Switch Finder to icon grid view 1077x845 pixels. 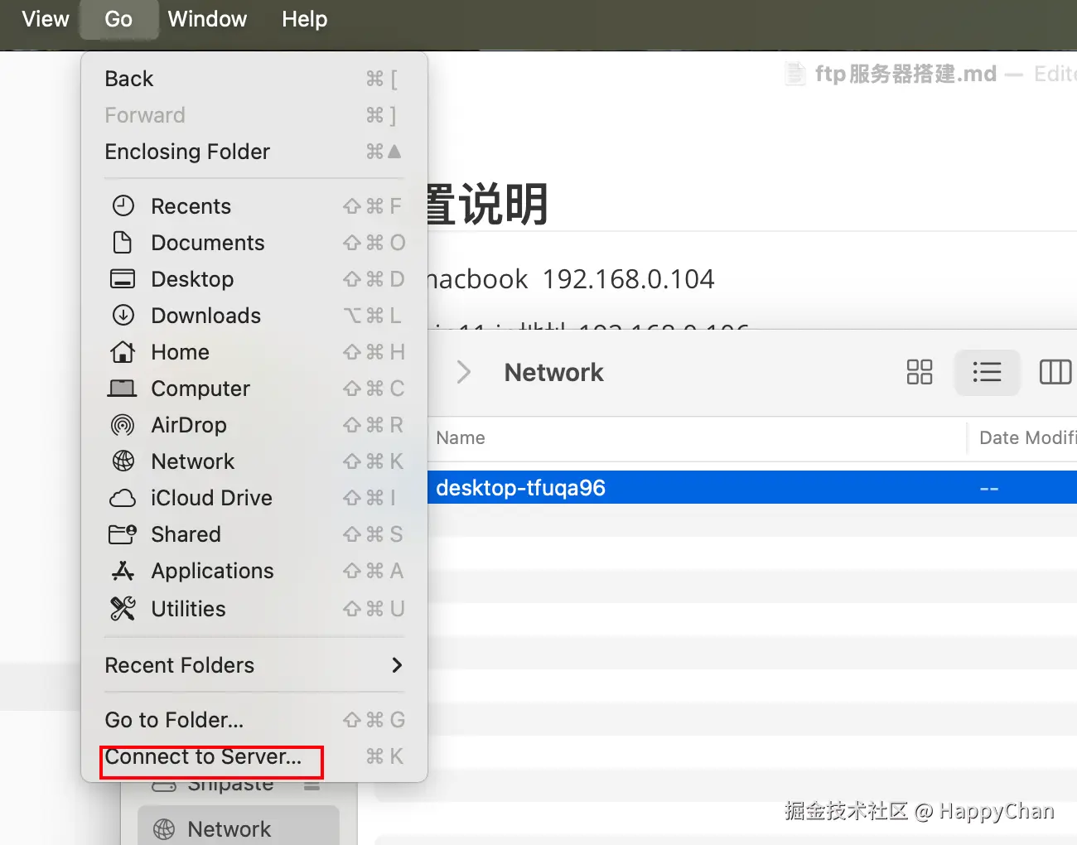920,372
